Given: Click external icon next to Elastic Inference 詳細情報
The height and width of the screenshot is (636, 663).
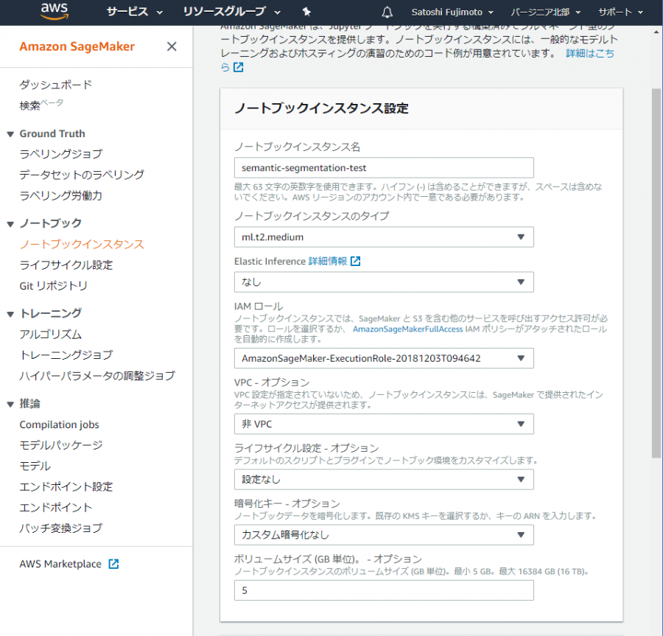Looking at the screenshot, I should (356, 262).
